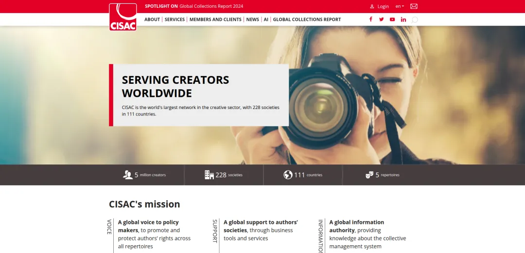
Task: Open the Services menu
Action: tap(175, 19)
